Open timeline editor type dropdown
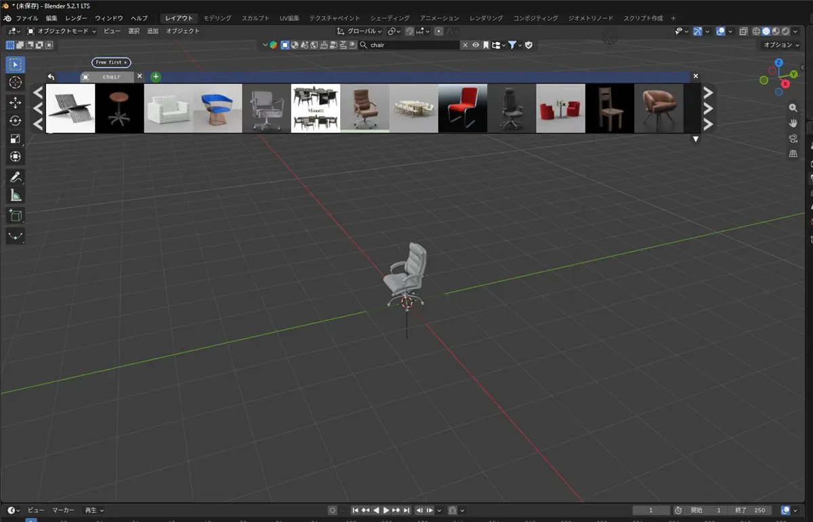The width and height of the screenshot is (813, 522). pos(14,510)
